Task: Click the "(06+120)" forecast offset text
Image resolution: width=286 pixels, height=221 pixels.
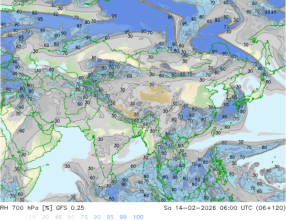Action: 271,208
